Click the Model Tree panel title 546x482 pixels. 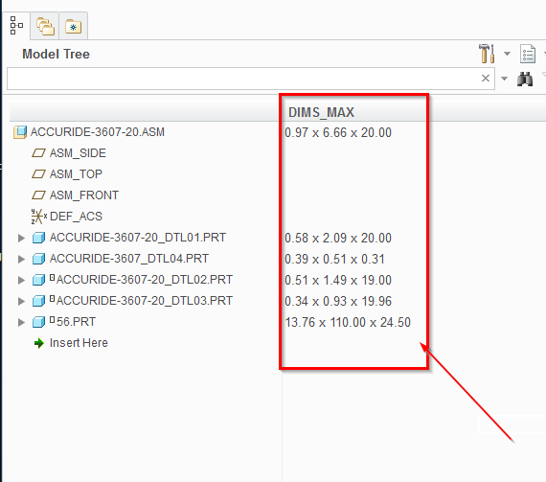point(56,55)
